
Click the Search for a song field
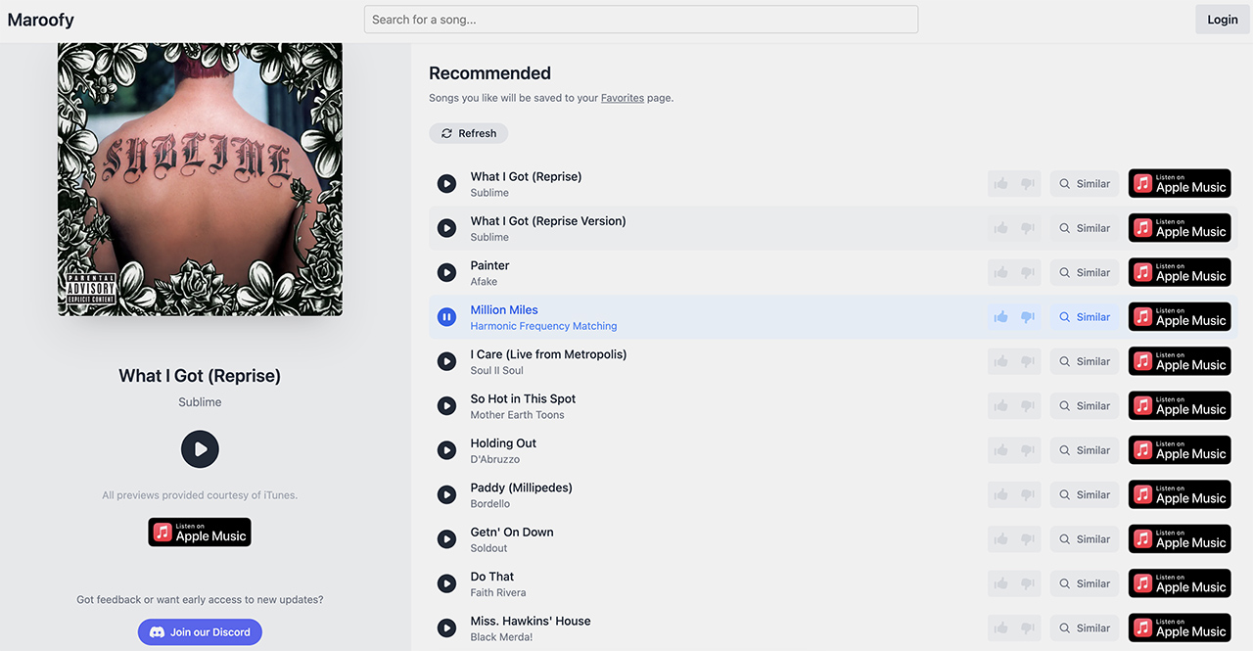(641, 20)
